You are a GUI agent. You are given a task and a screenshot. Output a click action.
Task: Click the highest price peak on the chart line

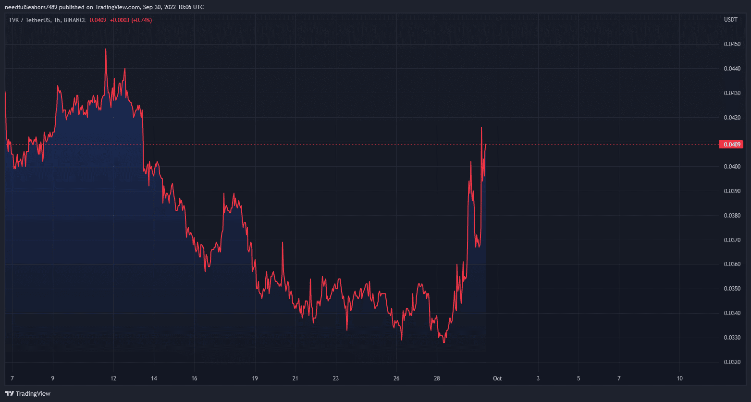click(106, 49)
